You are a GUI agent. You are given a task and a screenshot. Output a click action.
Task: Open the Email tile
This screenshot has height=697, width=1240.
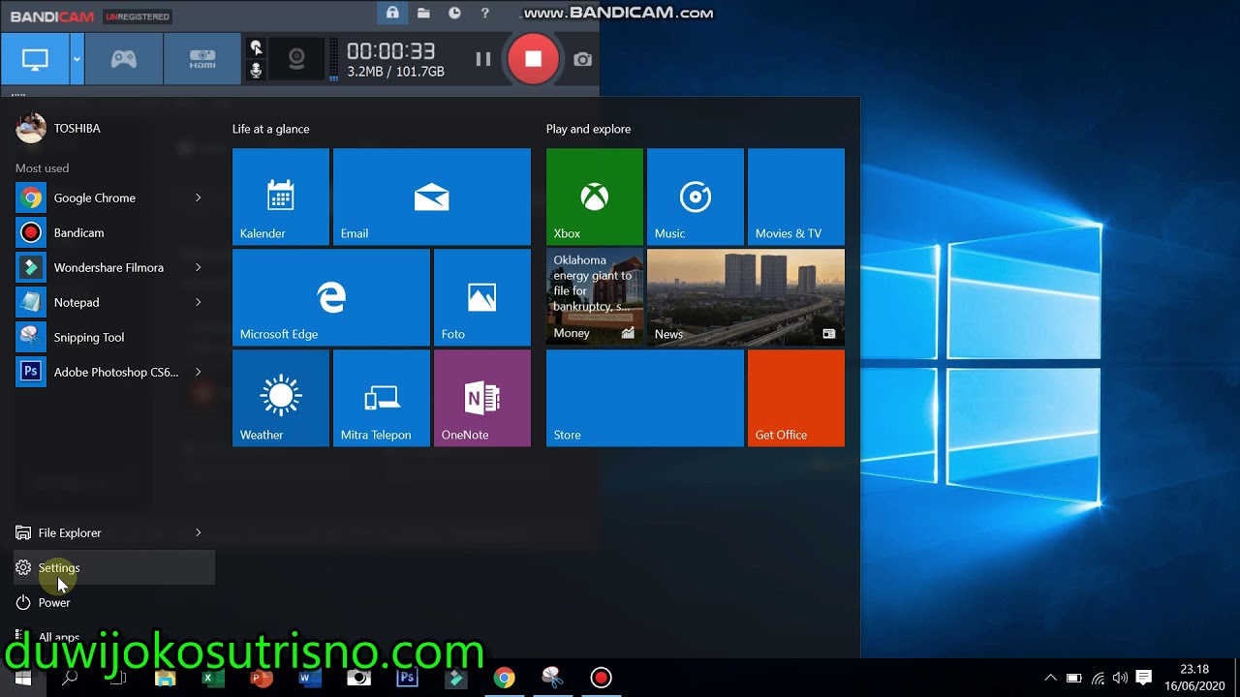432,197
